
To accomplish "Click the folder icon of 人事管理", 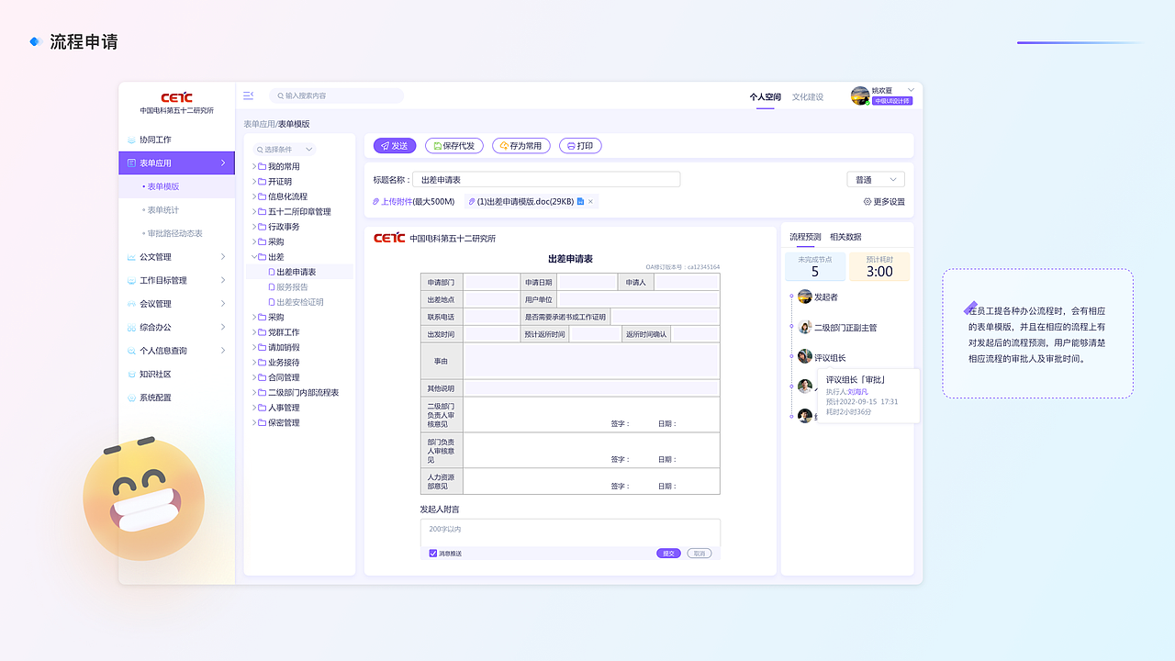I will click(263, 408).
